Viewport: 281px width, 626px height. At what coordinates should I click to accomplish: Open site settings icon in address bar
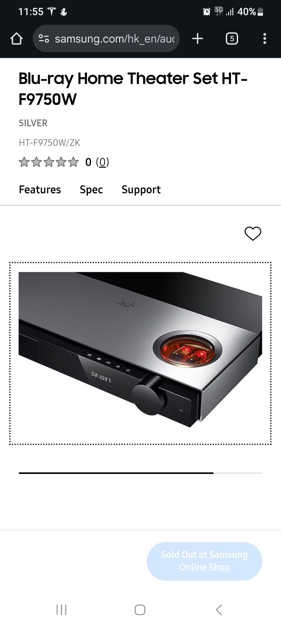(x=44, y=38)
